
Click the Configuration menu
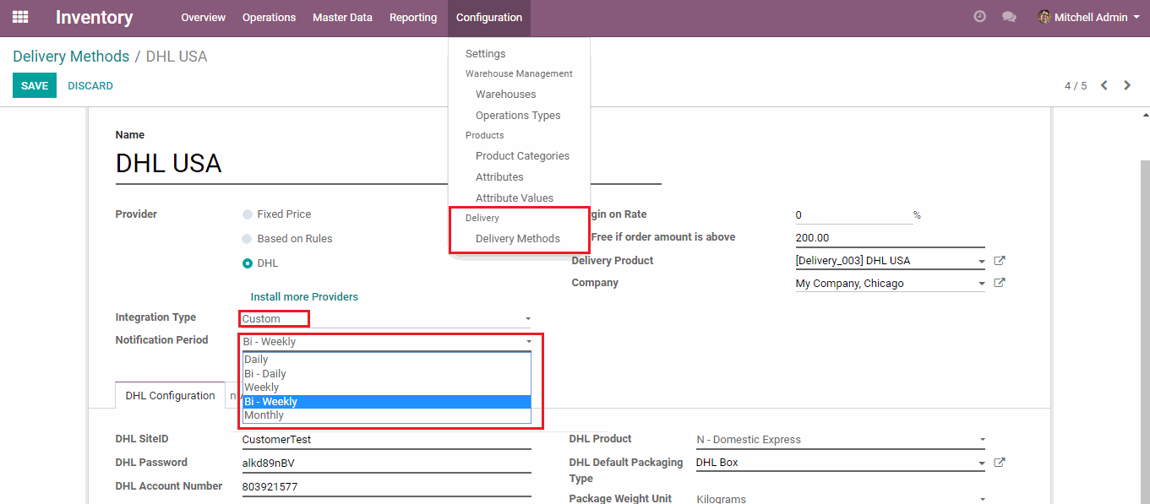489,17
